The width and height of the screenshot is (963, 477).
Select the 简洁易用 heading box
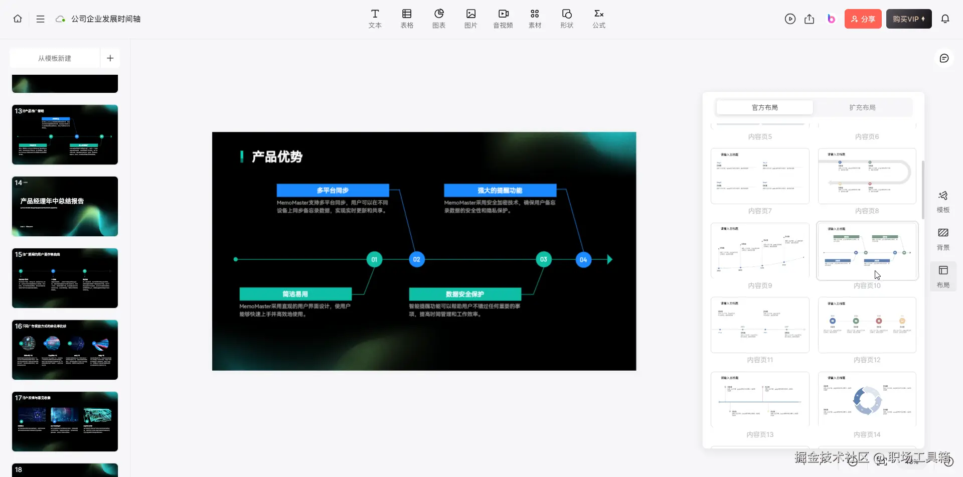click(x=295, y=294)
